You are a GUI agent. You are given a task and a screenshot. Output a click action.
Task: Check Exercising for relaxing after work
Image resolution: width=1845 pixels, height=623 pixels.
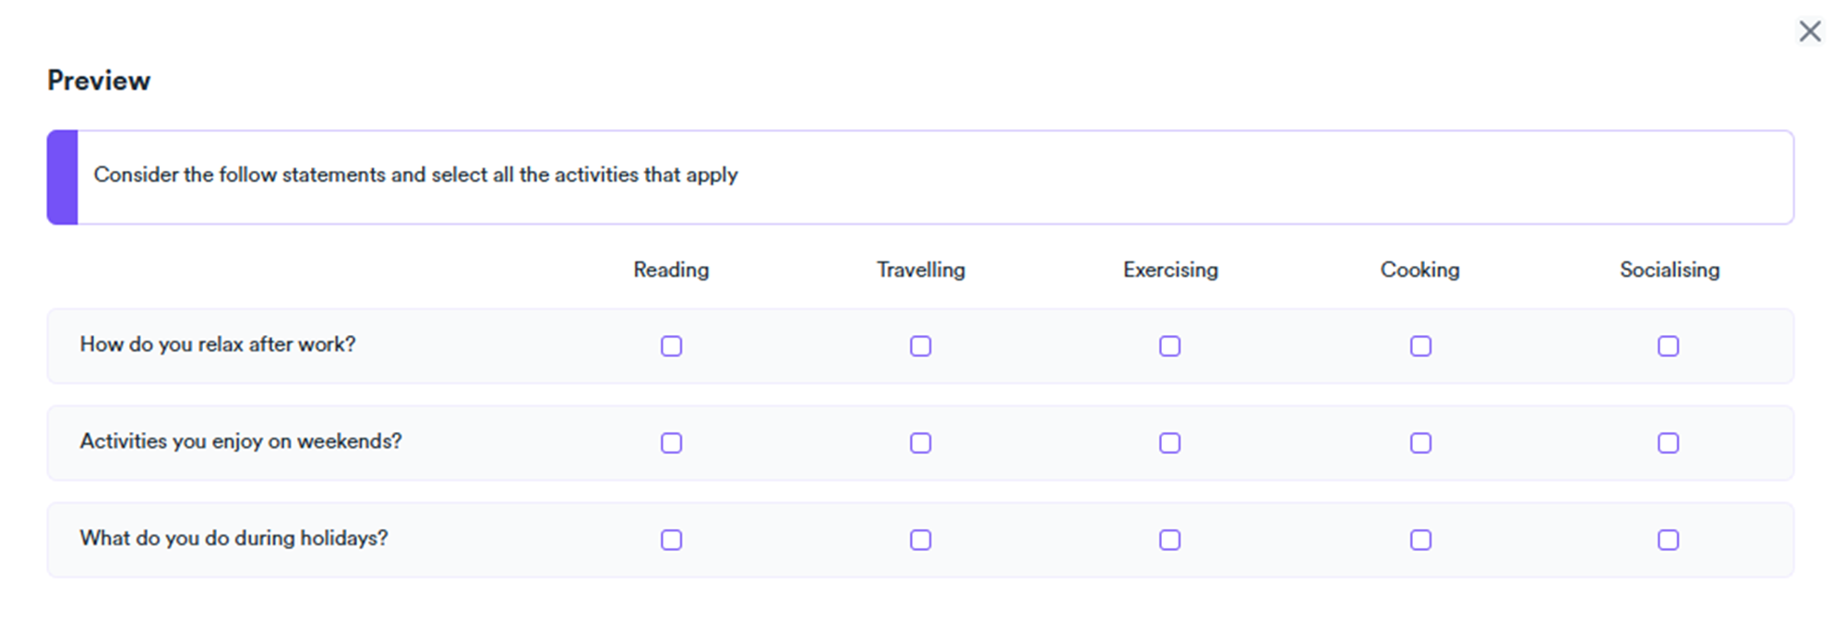click(x=1169, y=346)
